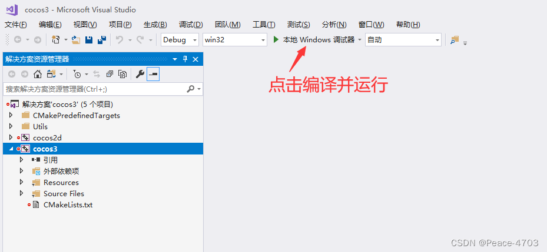Expand the Resources filter folder
547x252 pixels.
(22, 182)
